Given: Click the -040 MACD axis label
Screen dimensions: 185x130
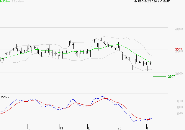Looking at the screenshot, I should (179, 113).
